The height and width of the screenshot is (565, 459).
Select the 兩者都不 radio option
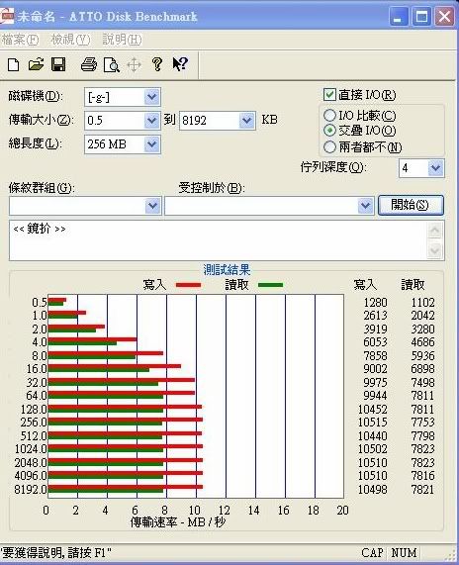pos(329,146)
